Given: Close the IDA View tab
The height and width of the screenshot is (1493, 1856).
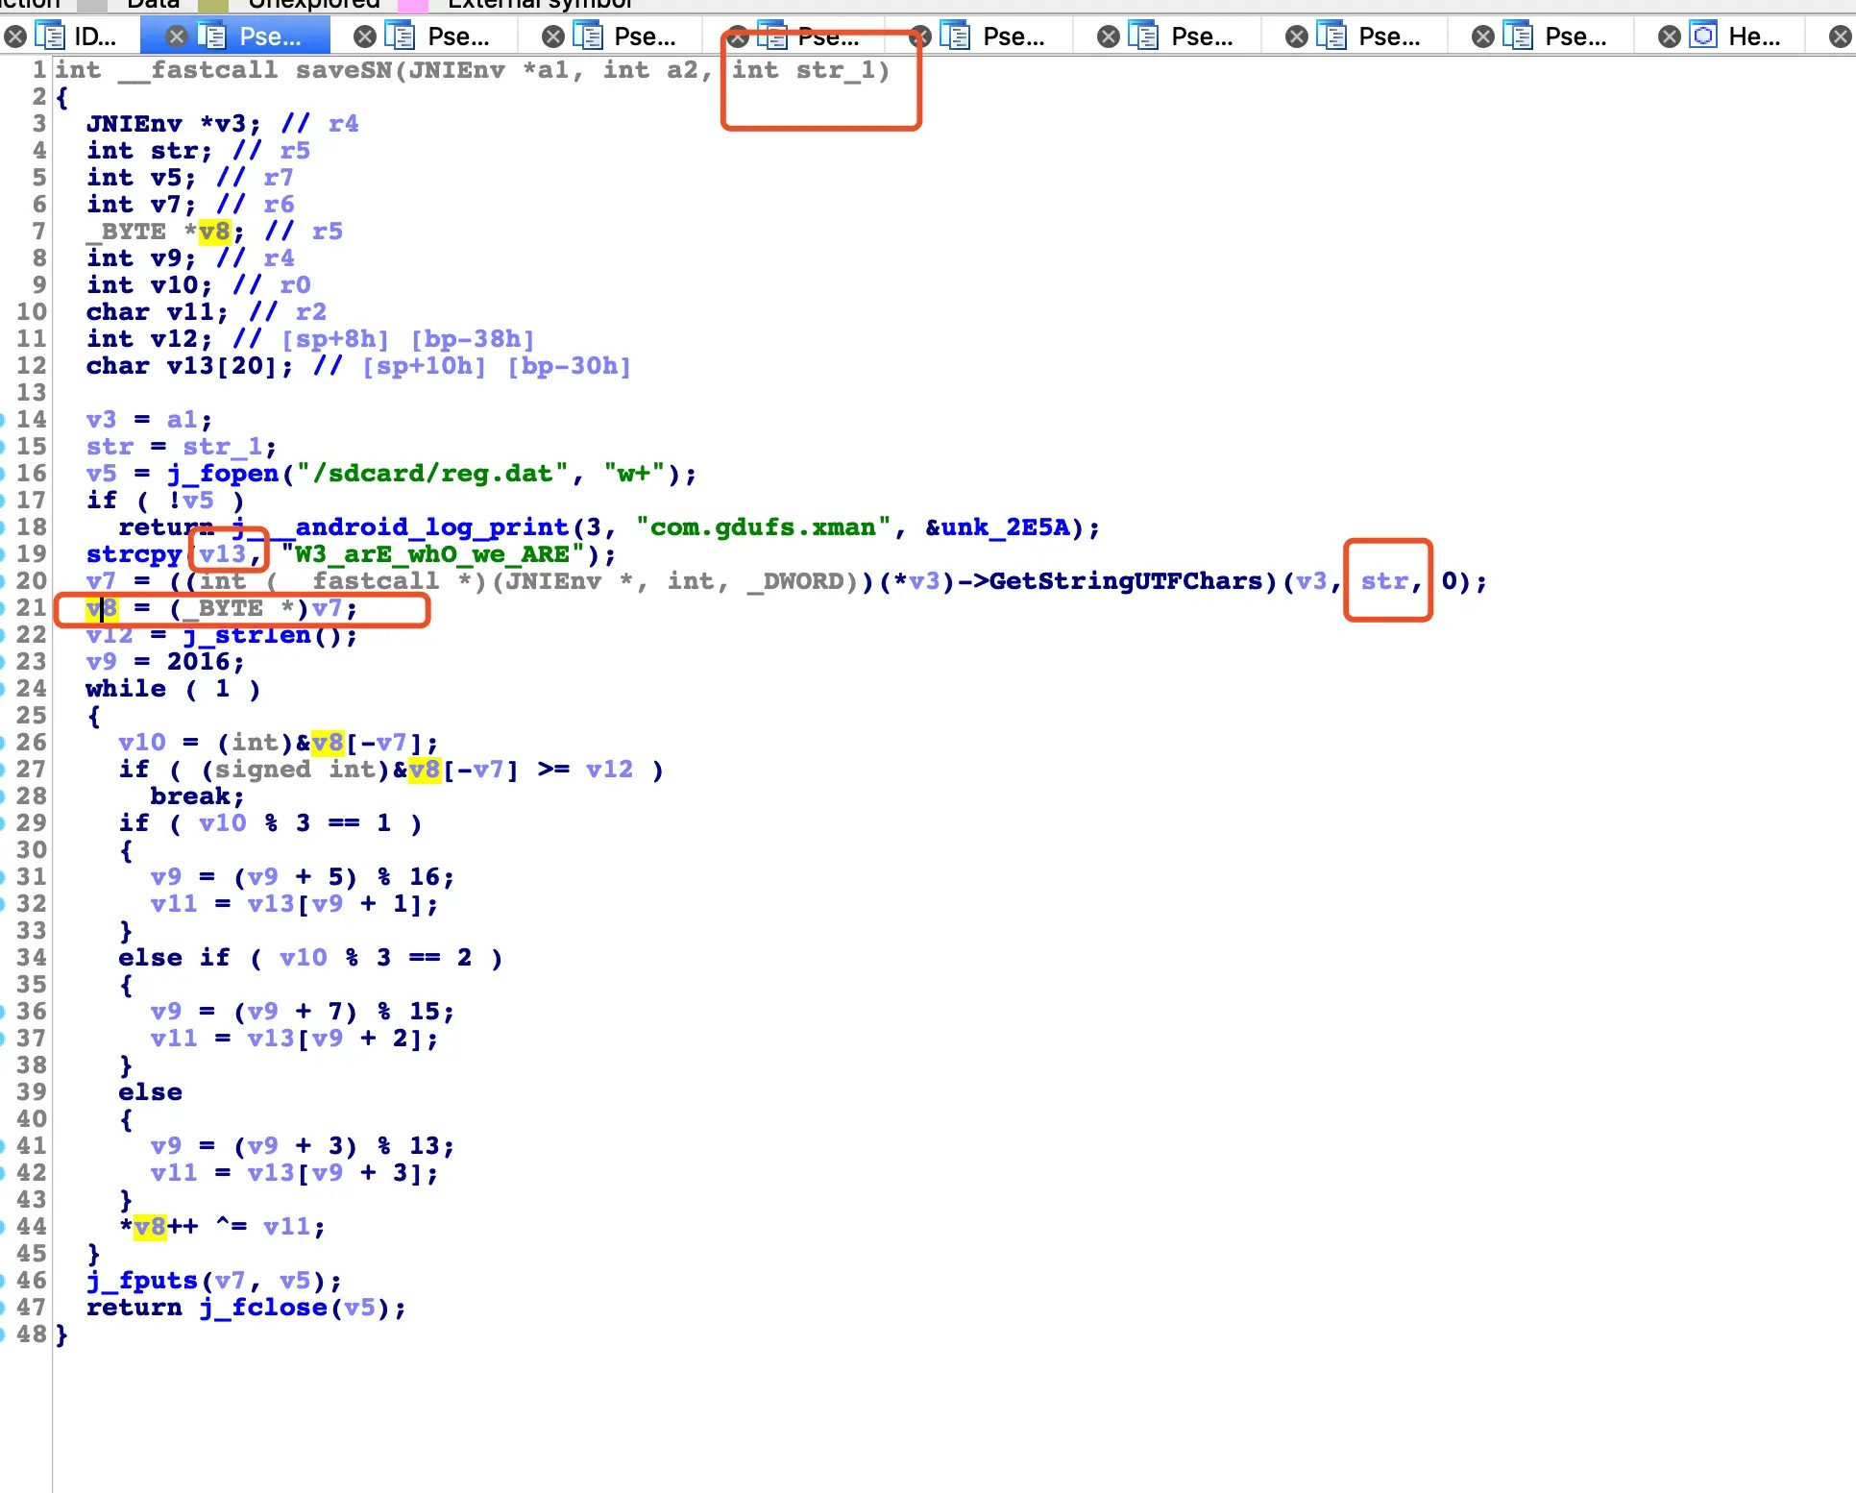Looking at the screenshot, I should point(14,37).
